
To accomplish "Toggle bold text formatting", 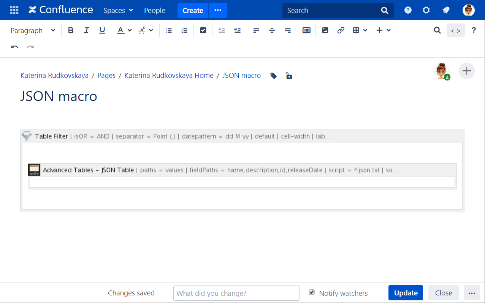I will pos(71,30).
